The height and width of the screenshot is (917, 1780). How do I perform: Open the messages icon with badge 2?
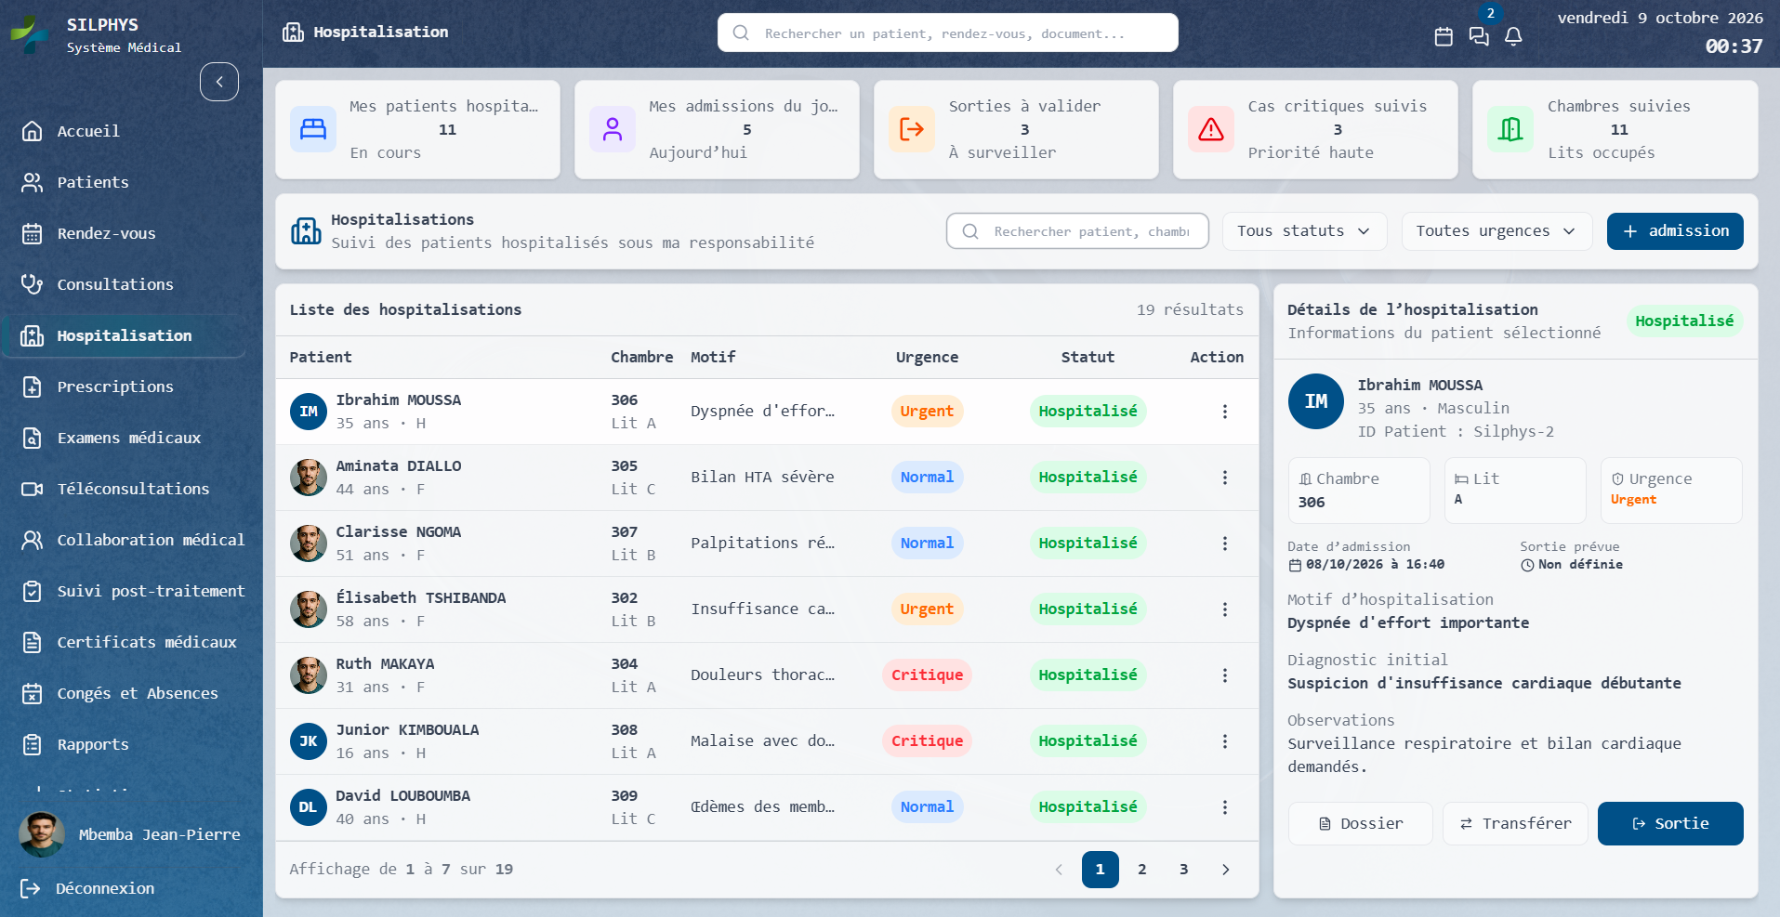[x=1479, y=36]
